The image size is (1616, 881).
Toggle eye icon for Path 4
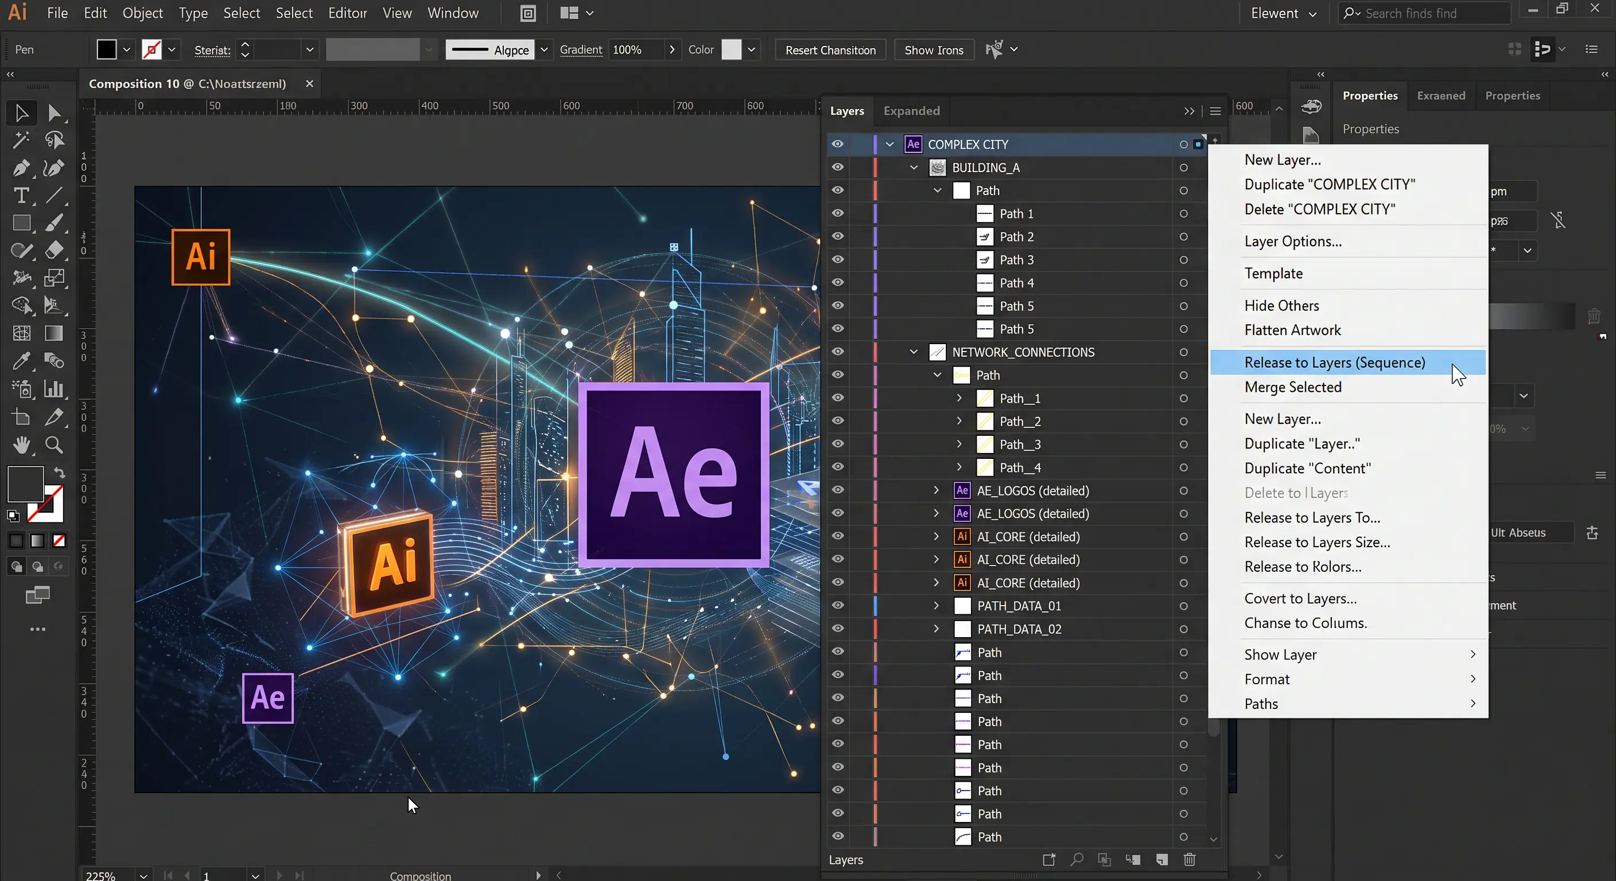pyautogui.click(x=837, y=283)
